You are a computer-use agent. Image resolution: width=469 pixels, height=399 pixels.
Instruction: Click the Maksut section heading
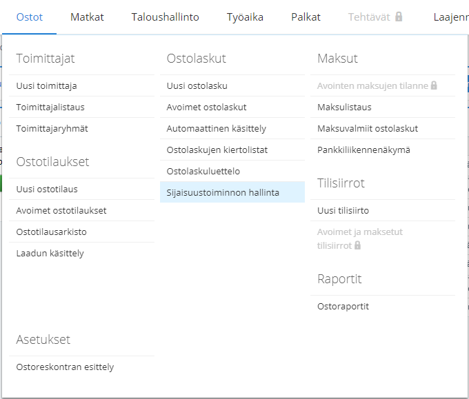[337, 59]
